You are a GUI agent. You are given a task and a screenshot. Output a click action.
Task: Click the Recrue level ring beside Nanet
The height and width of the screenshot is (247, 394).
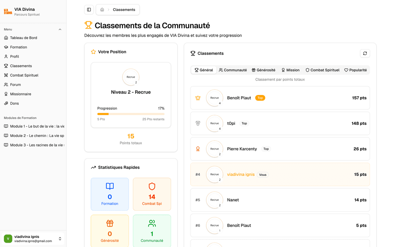point(214,200)
